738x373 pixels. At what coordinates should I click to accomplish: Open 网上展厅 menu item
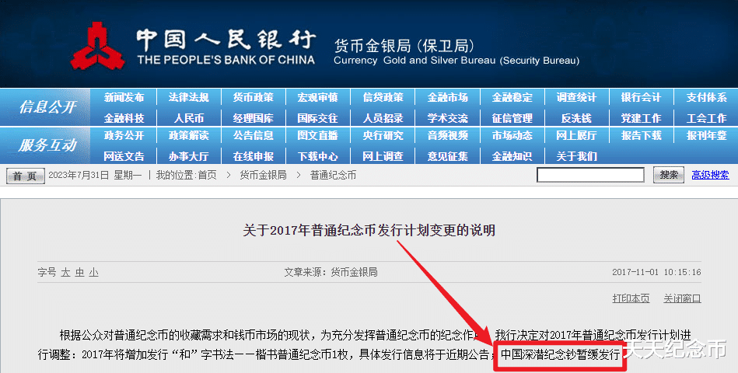[576, 135]
